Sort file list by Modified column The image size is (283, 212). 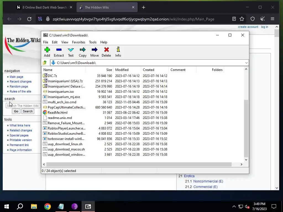point(127,70)
